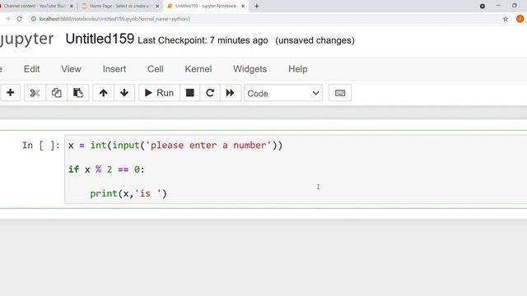This screenshot has width=527, height=296.
Task: Open the Chrome profile avatar
Action: 520,19
